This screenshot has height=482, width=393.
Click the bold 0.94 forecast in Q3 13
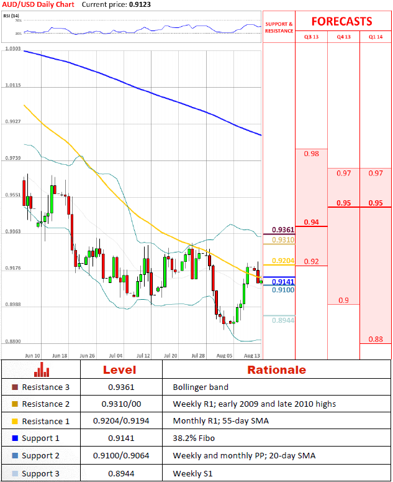[x=312, y=222]
